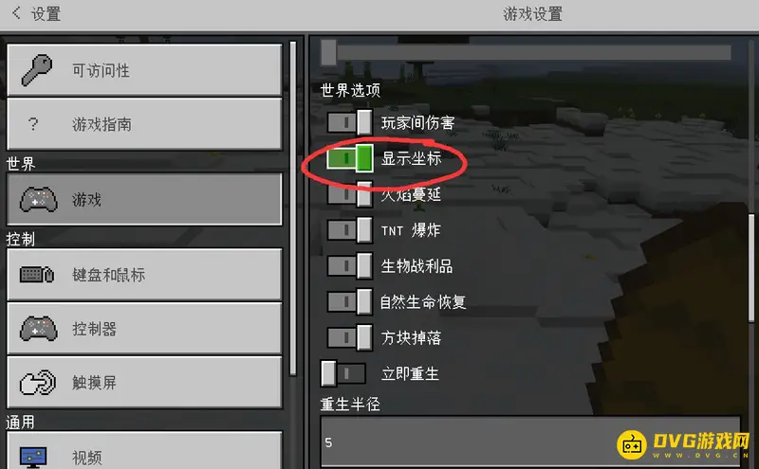
Task: Click the key icon for 可访问性
Action: click(37, 70)
